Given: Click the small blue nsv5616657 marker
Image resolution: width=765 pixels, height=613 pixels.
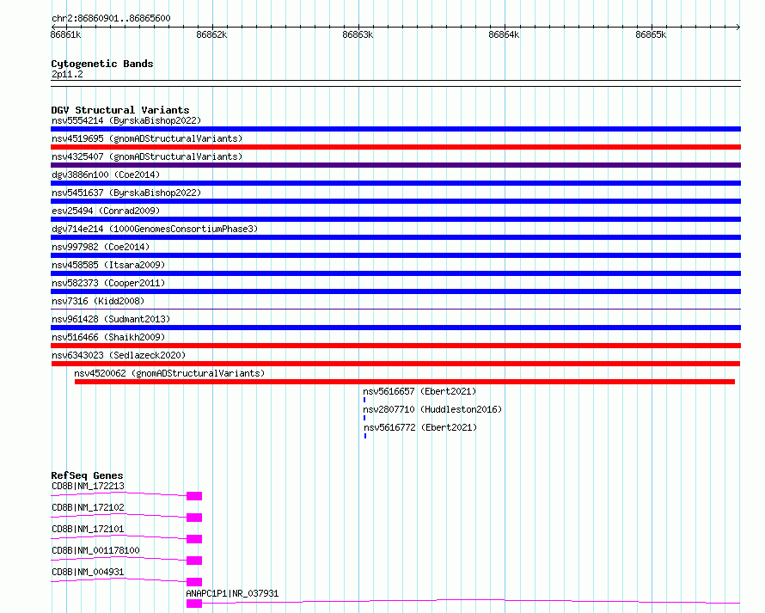Looking at the screenshot, I should point(364,400).
